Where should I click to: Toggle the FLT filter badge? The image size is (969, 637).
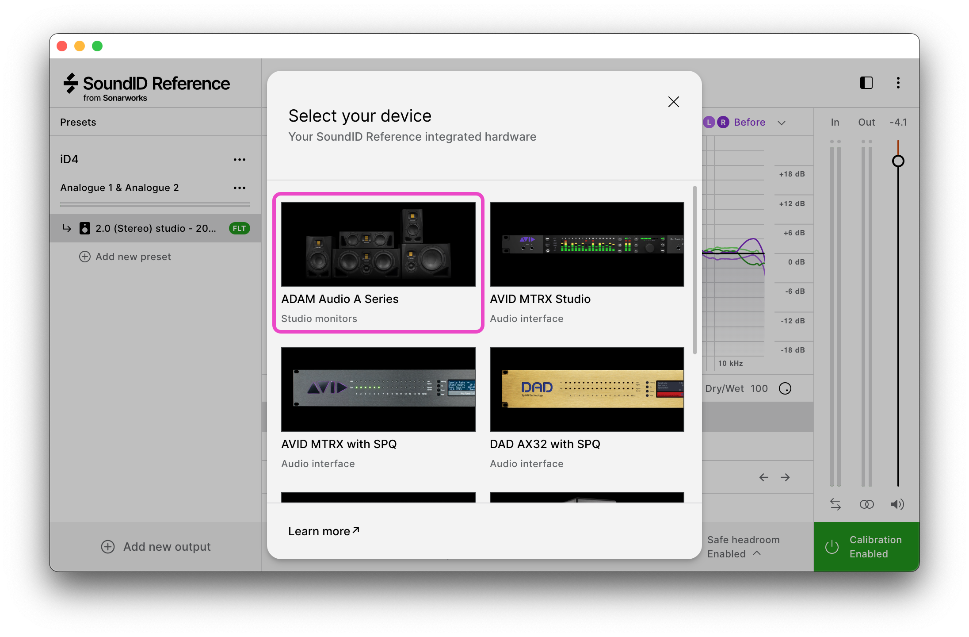coord(239,228)
